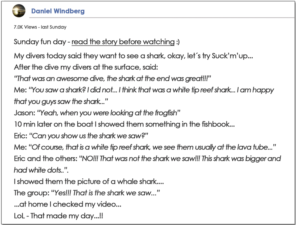This screenshot has width=296, height=225.
Task: Click the line mentioning the fishbook
Action: [x=124, y=124]
